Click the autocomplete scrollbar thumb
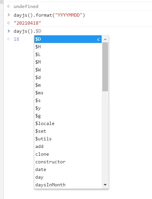 click(105, 67)
